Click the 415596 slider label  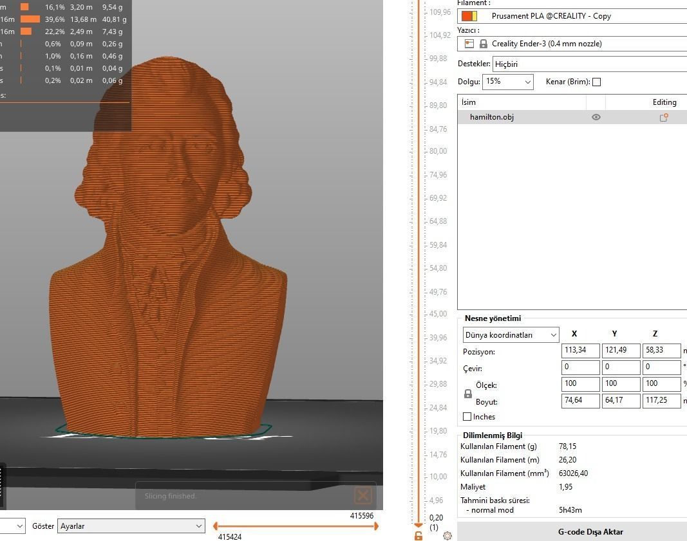361,516
